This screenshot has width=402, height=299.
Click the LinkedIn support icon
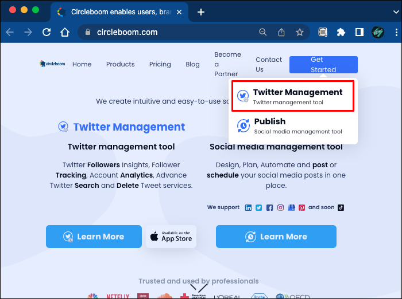[248, 207]
